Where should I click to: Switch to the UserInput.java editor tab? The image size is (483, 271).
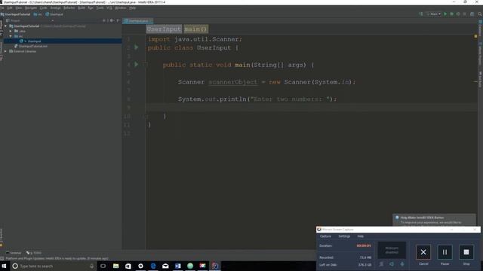click(x=137, y=21)
